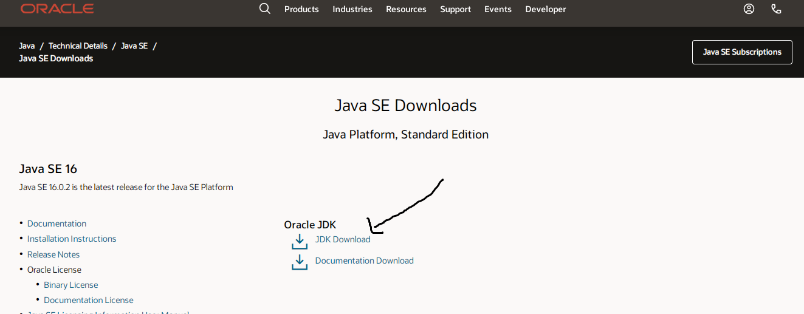Open the Products menu
The height and width of the screenshot is (314, 804).
[301, 9]
